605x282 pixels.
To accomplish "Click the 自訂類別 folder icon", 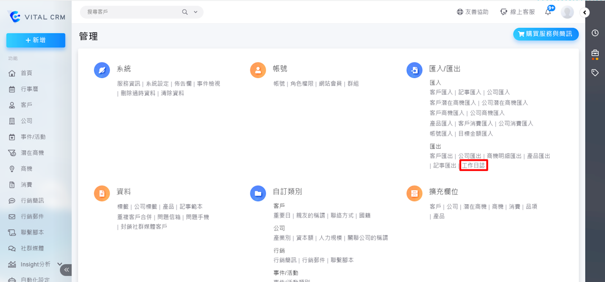I will point(258,194).
